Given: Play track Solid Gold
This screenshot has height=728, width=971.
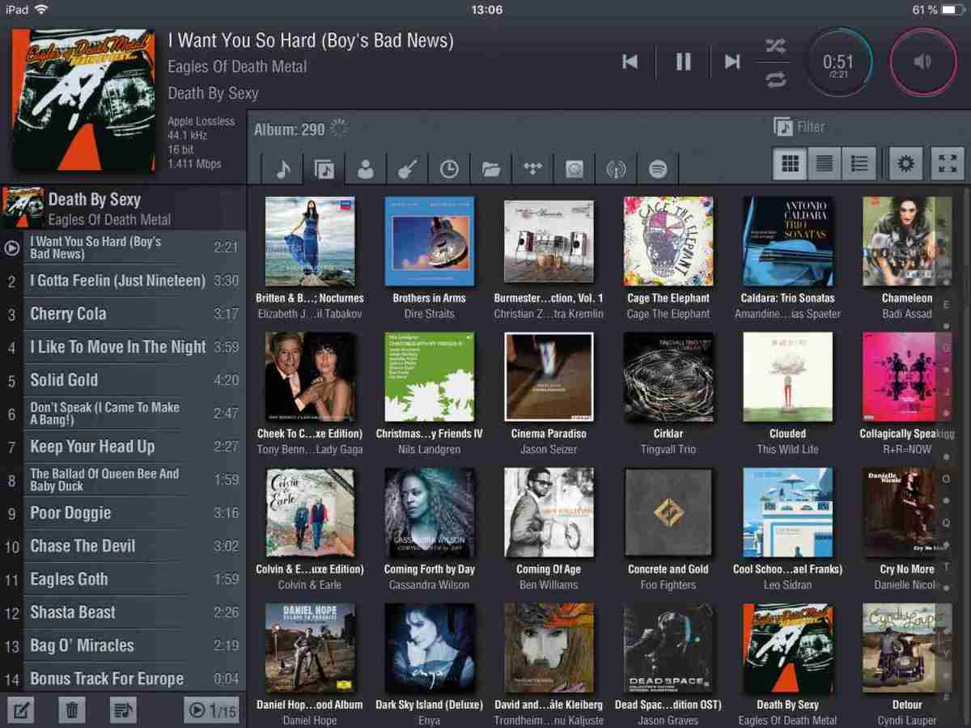Looking at the screenshot, I should (x=123, y=380).
